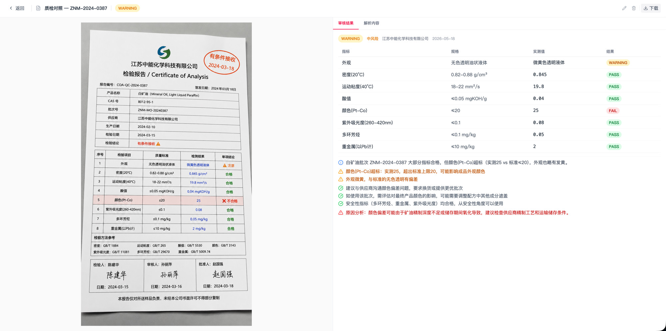
Task: Click the supplier name 江苏中能化学科技有限公司 in summary
Action: point(405,39)
